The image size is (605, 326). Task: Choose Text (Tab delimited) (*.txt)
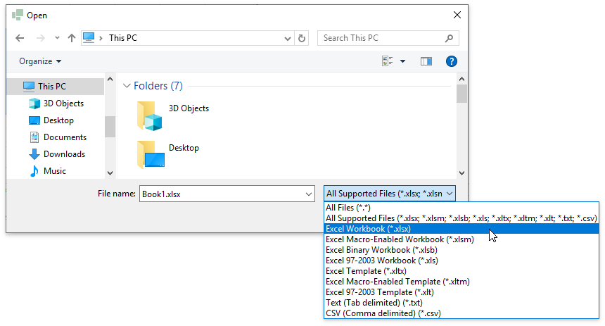pos(461,303)
